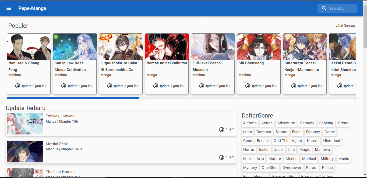Screen dimensions: 367x178
Task: Open Martial Peak thumbnail
Action: (x=25, y=151)
